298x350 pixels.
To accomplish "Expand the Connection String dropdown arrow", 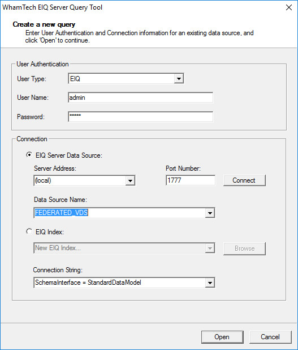I will 210,283.
